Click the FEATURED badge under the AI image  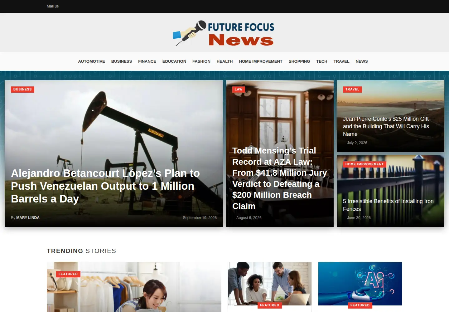pyautogui.click(x=360, y=305)
